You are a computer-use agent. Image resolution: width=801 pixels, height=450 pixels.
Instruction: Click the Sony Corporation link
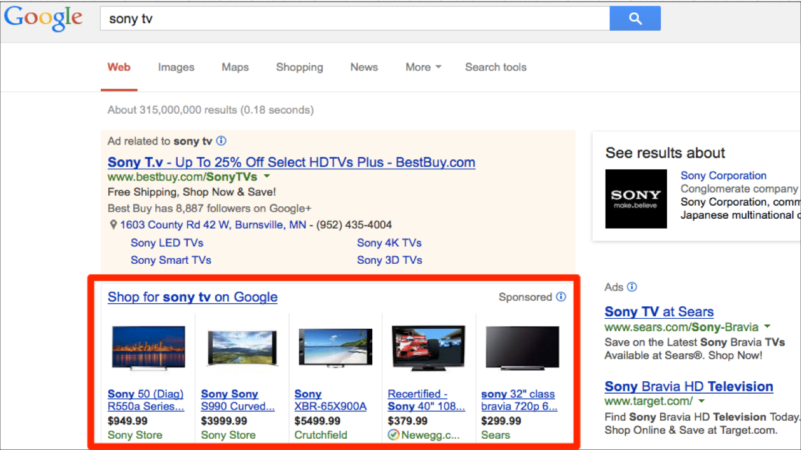(723, 176)
